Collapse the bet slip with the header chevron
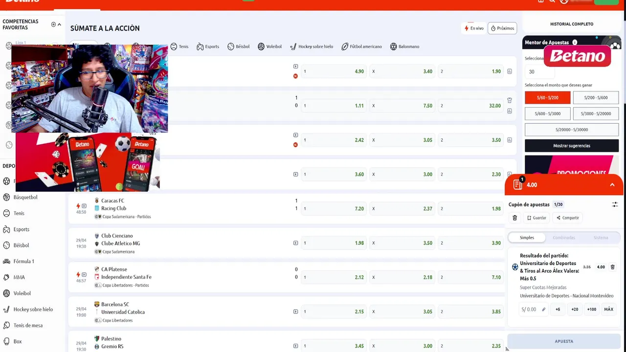626x352 pixels. click(612, 185)
